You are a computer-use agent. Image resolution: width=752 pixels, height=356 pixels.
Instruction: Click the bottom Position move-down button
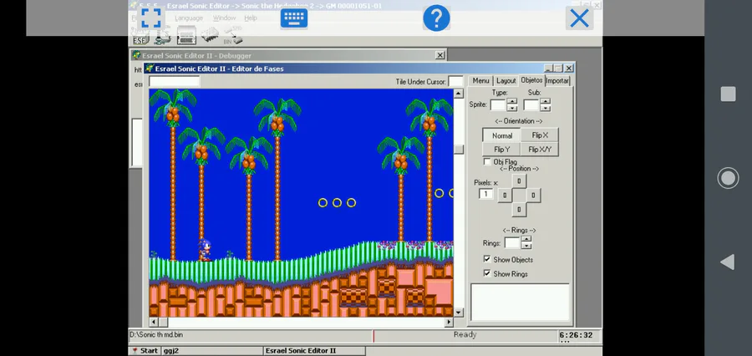518,210
